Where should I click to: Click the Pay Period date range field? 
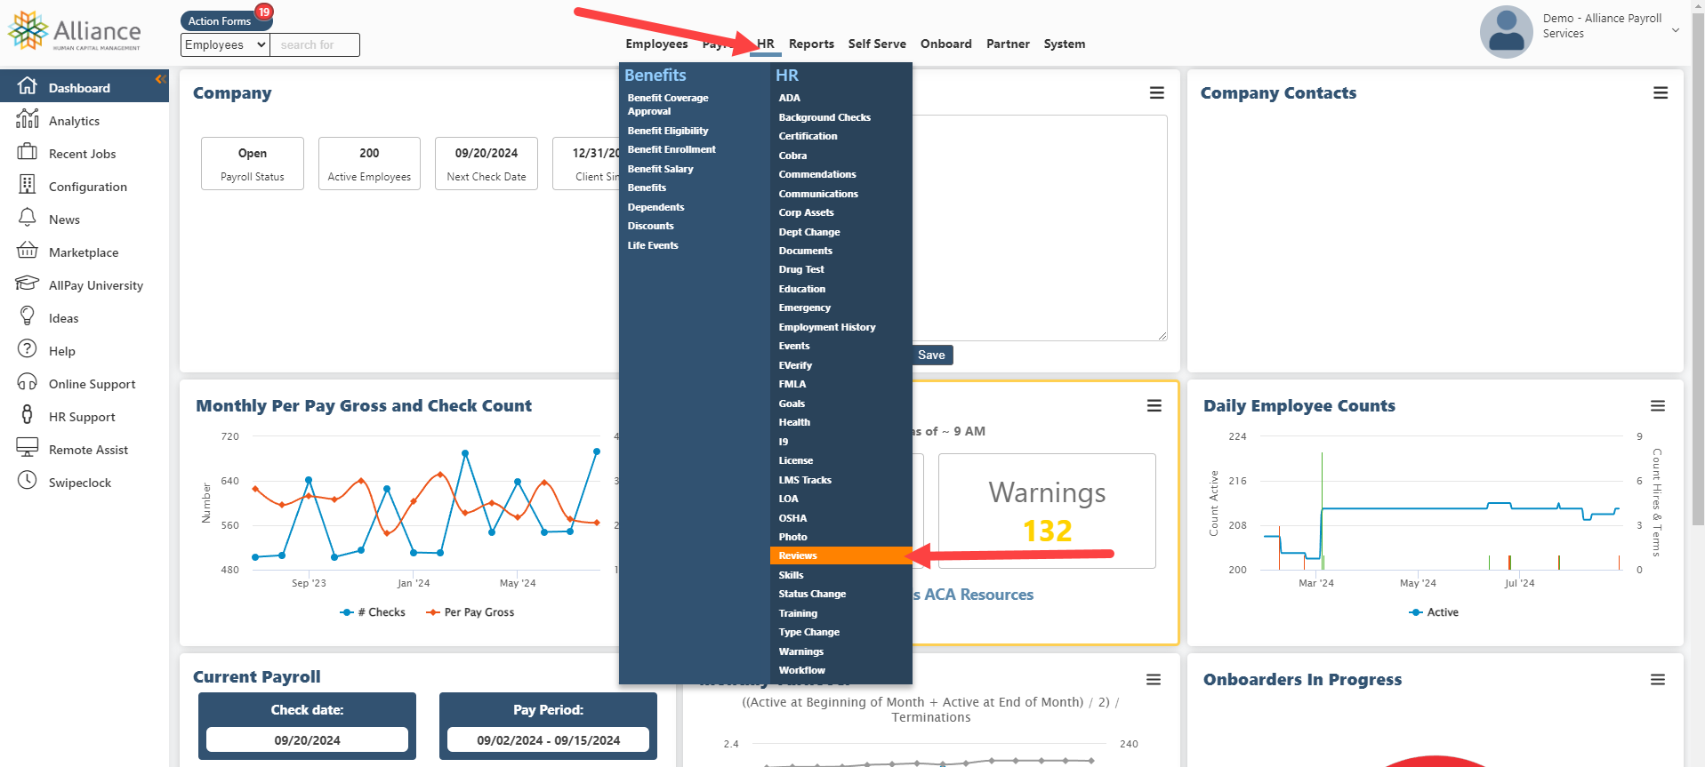pyautogui.click(x=548, y=739)
